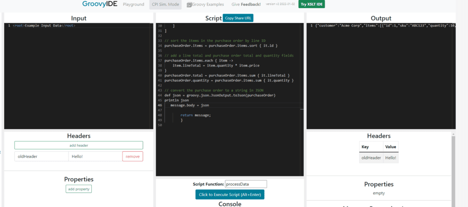Click the line 'message.body = json'
The image size is (468, 207).
coord(190,105)
